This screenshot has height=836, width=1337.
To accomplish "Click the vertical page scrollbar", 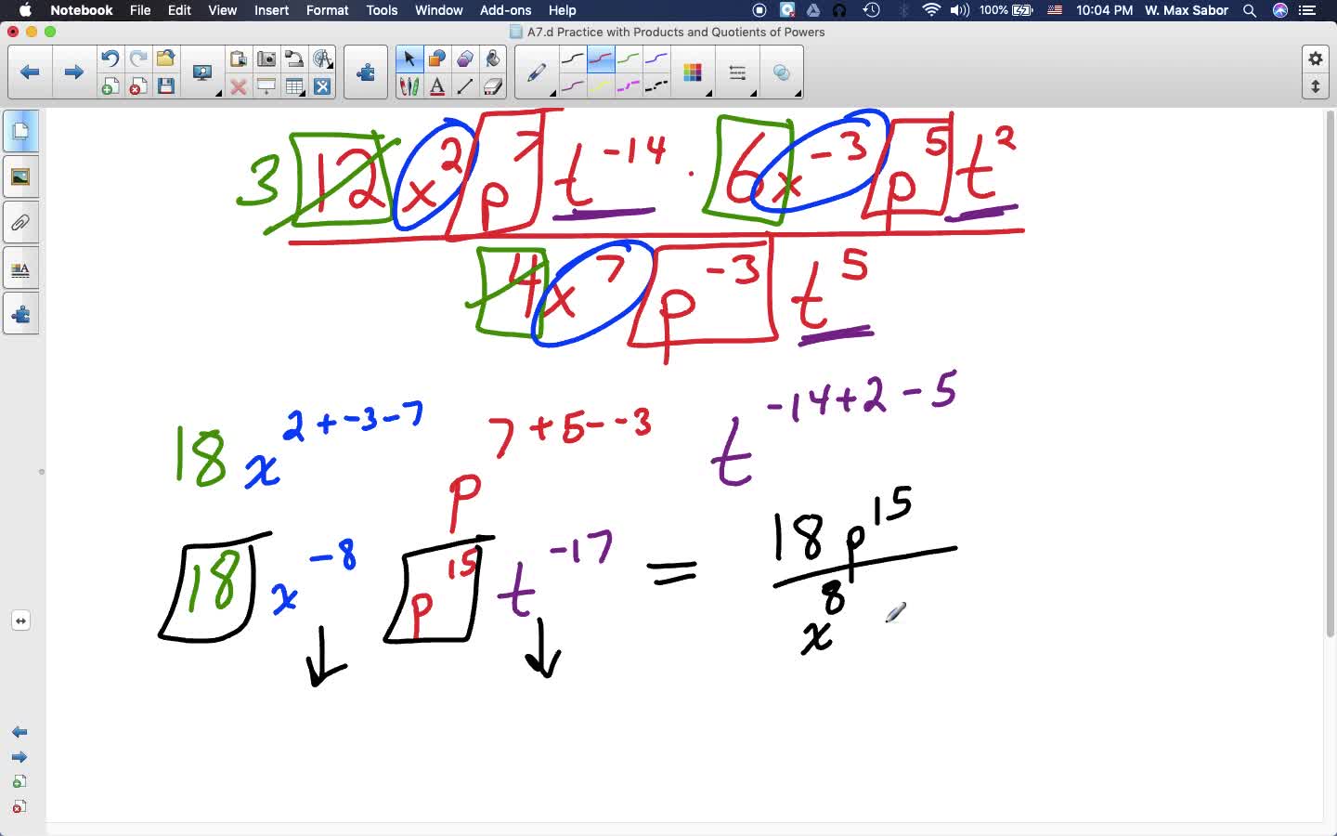I will pos(1330,373).
